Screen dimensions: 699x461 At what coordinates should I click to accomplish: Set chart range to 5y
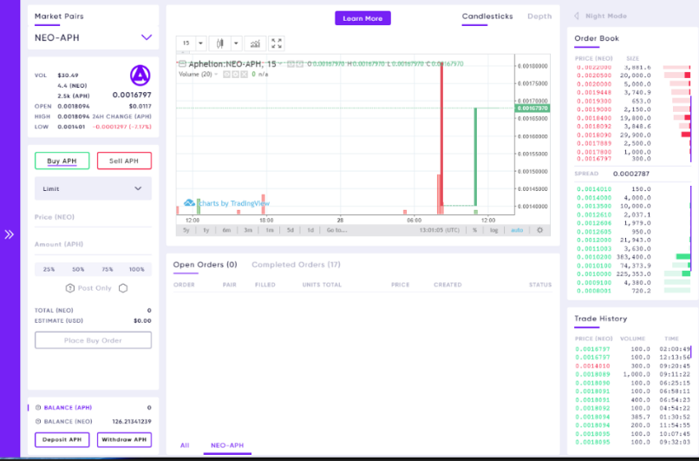click(x=186, y=230)
